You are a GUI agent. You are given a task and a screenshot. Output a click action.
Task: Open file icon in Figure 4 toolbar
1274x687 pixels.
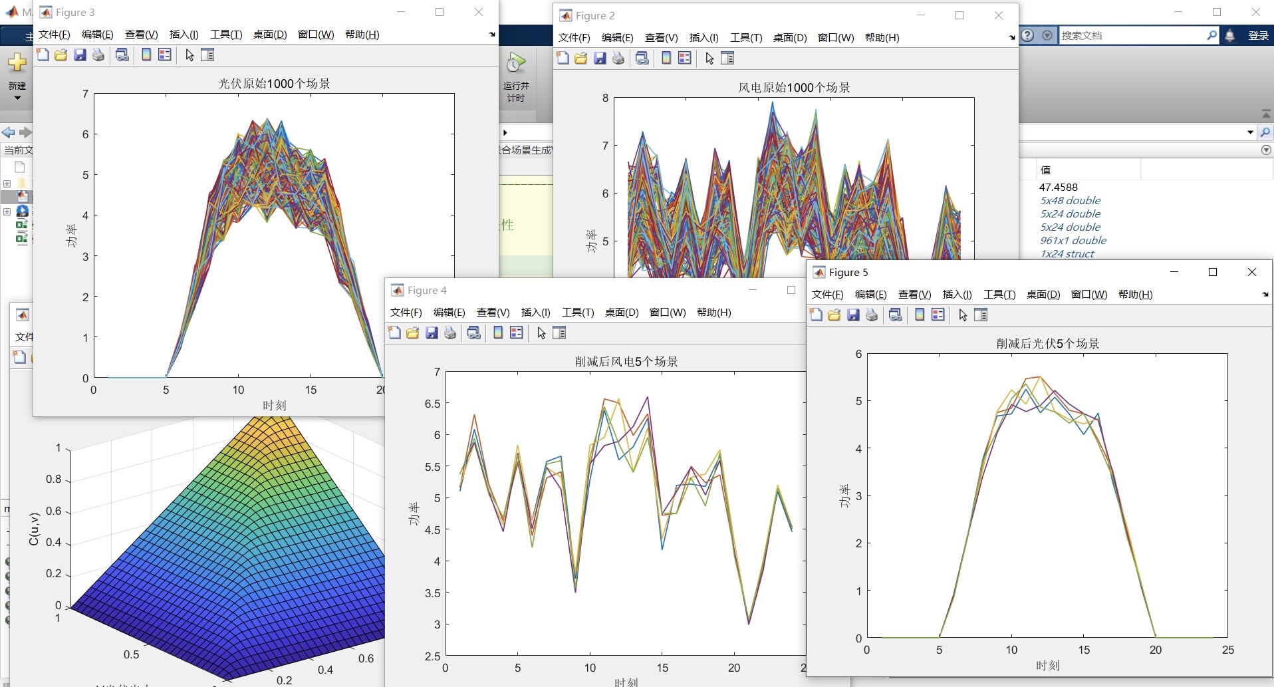(x=413, y=333)
